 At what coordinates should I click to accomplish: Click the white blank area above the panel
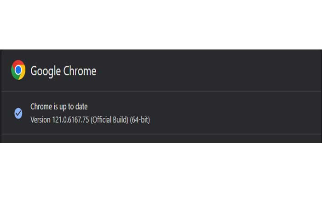161,23
